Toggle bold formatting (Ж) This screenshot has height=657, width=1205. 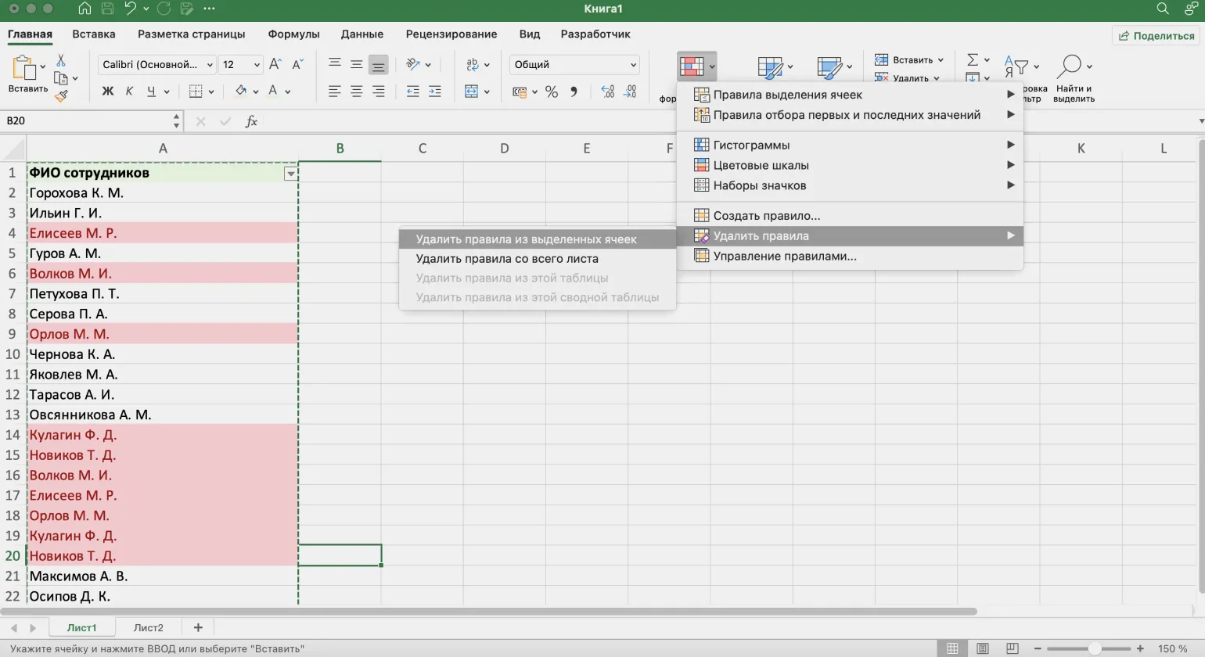tap(108, 92)
